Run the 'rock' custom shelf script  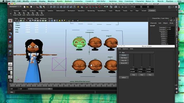(x=24, y=14)
